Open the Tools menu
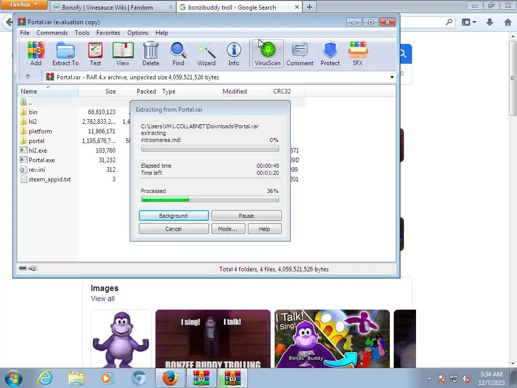Viewport: 517px width, 388px height. click(82, 33)
